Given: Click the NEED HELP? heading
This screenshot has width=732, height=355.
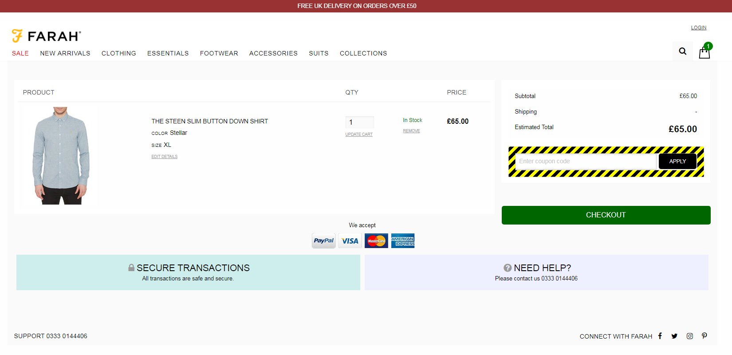Looking at the screenshot, I should click(x=542, y=268).
